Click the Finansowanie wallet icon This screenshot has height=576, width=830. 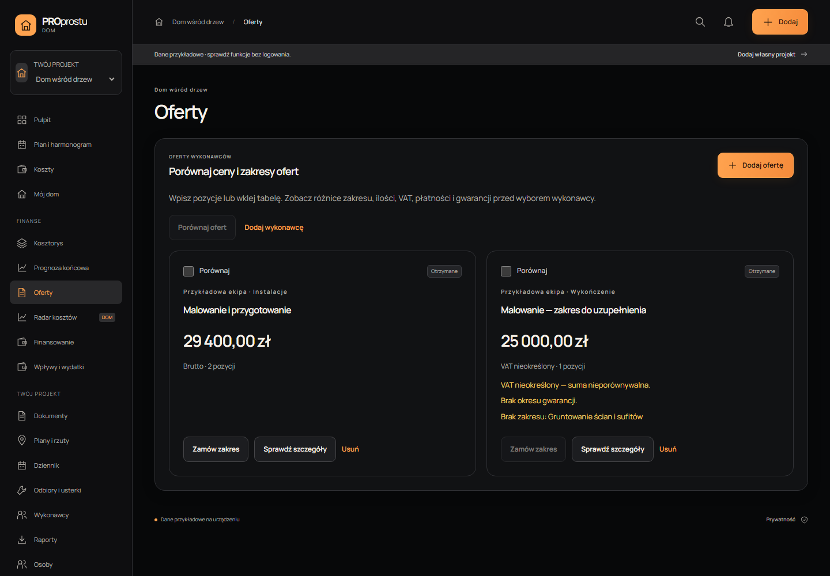click(x=22, y=342)
